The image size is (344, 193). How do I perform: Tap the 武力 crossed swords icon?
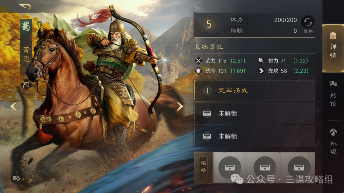(198, 61)
